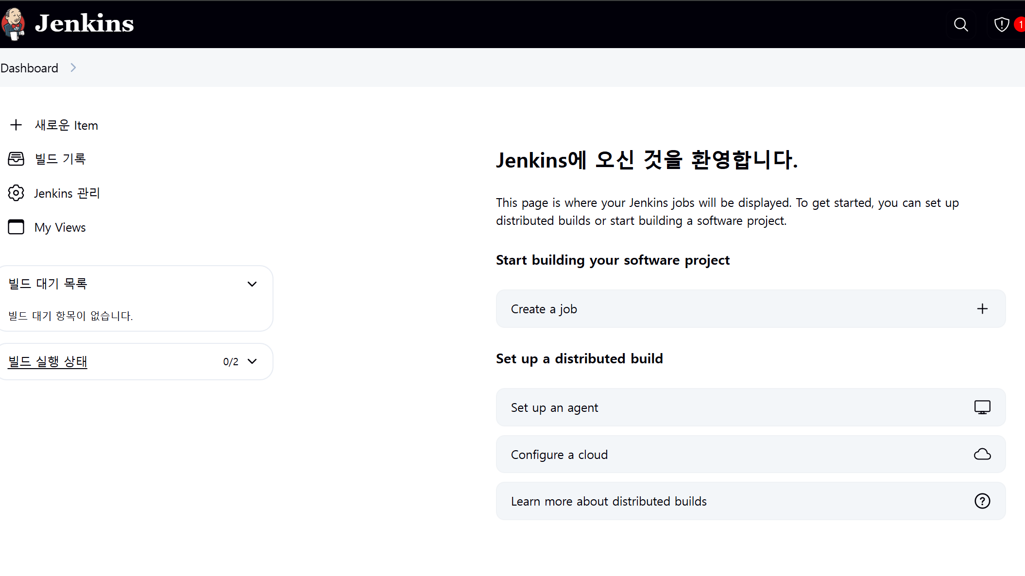Click the question mark help icon
The image size is (1025, 576).
pos(982,501)
